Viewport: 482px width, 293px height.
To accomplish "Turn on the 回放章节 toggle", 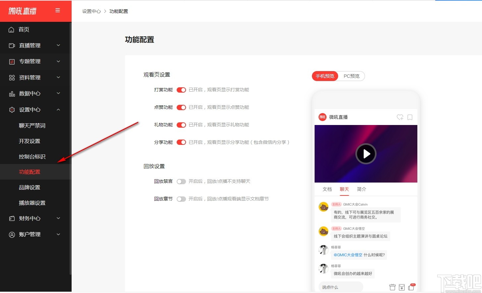I will [x=181, y=199].
